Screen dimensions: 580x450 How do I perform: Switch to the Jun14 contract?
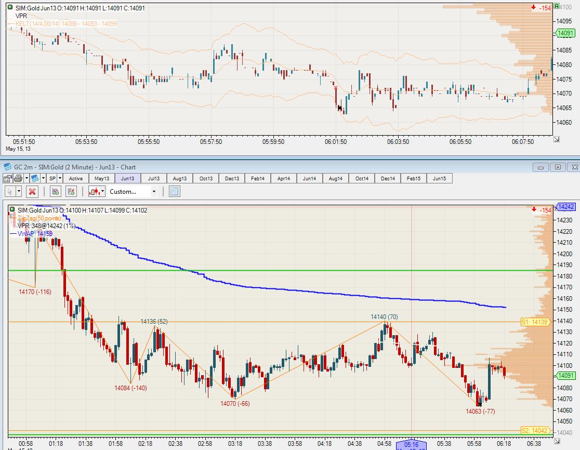tap(310, 178)
